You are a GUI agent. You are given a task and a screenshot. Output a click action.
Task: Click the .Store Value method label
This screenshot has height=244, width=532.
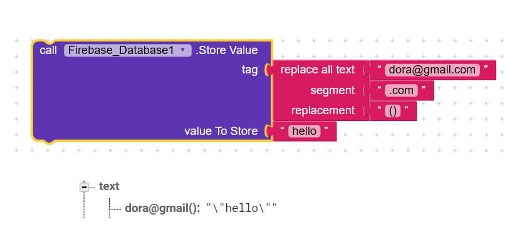coord(227,50)
